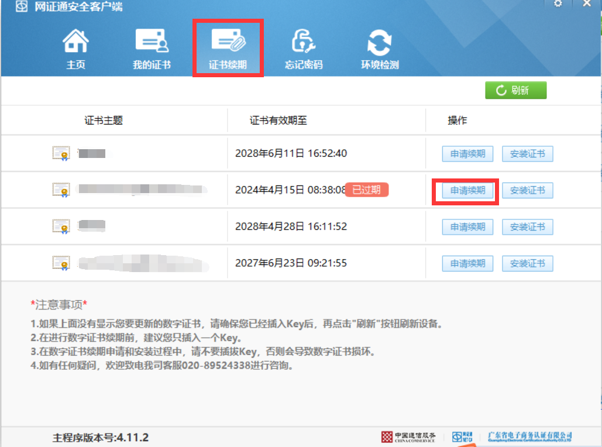This screenshot has height=447, width=602.
Task: Click certificate icon in fourth row
Action: tap(61, 262)
